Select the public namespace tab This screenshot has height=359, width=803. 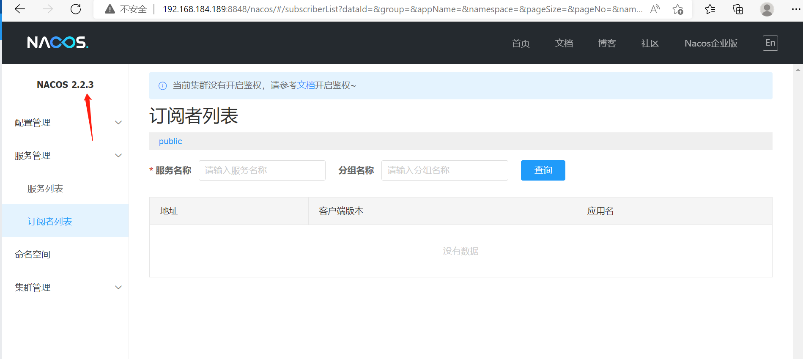click(x=170, y=141)
